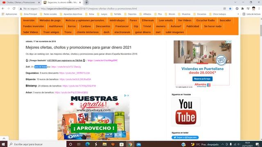Image resolution: width=262 pixels, height=147 pixels.
Task: Open the Degustabox YouTube link
Action: (75, 73)
